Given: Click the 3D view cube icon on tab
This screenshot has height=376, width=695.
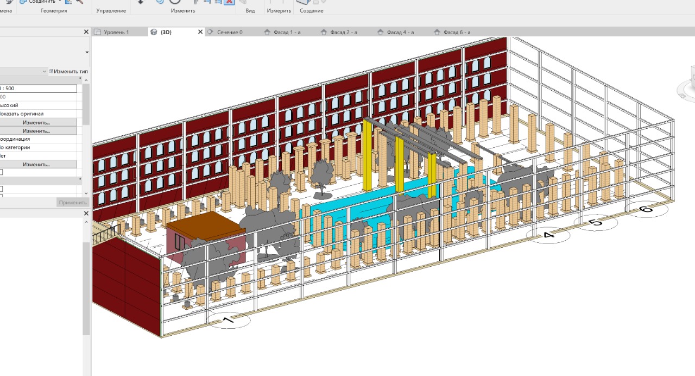Looking at the screenshot, I should pos(154,32).
